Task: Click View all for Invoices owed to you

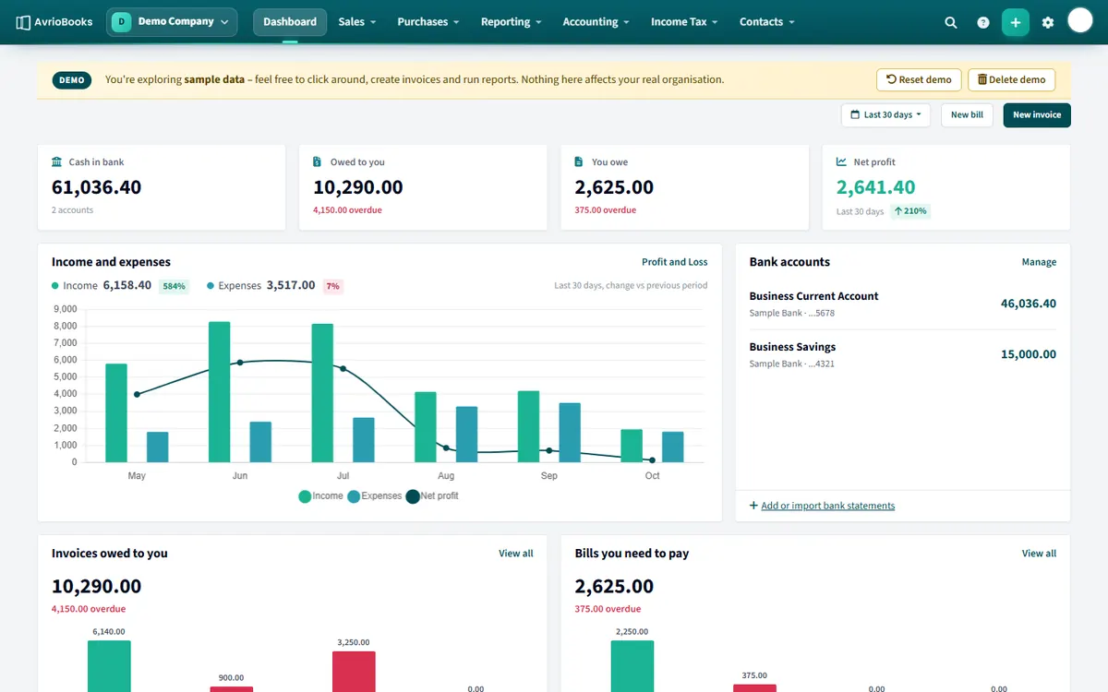Action: (x=516, y=554)
